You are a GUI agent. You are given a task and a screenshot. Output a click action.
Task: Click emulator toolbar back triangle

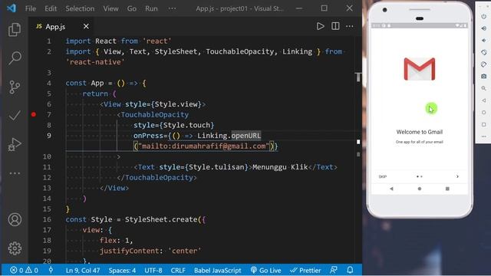click(484, 100)
